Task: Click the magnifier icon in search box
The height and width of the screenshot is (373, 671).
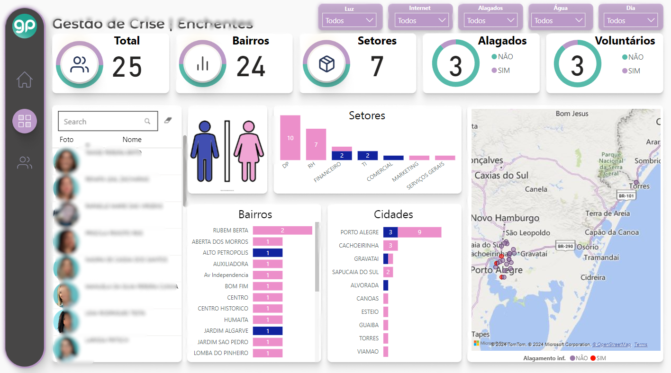Action: pos(148,122)
